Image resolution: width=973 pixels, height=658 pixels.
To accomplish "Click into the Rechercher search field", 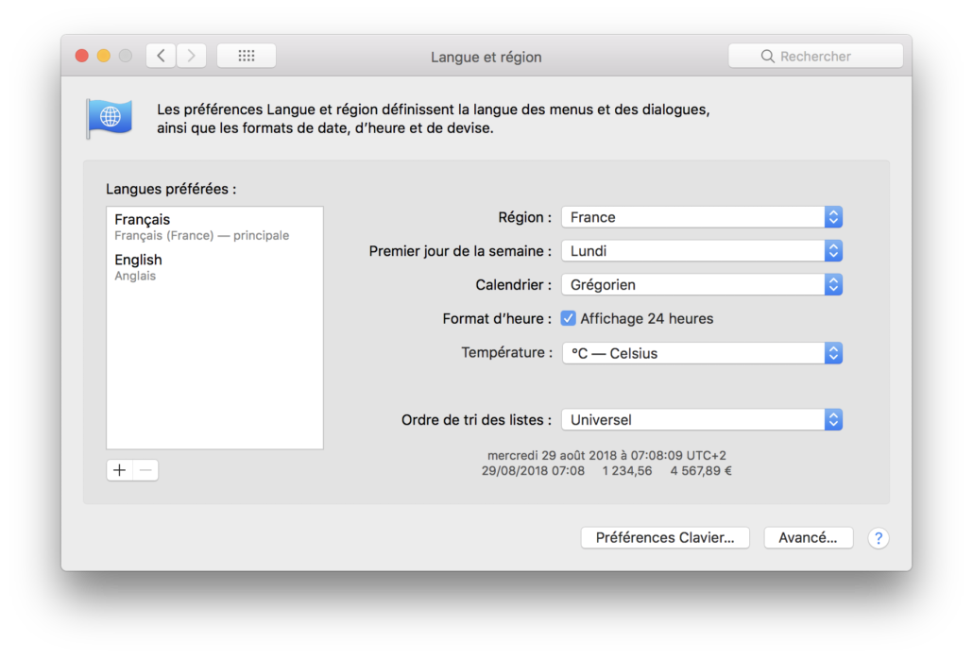I will click(827, 57).
